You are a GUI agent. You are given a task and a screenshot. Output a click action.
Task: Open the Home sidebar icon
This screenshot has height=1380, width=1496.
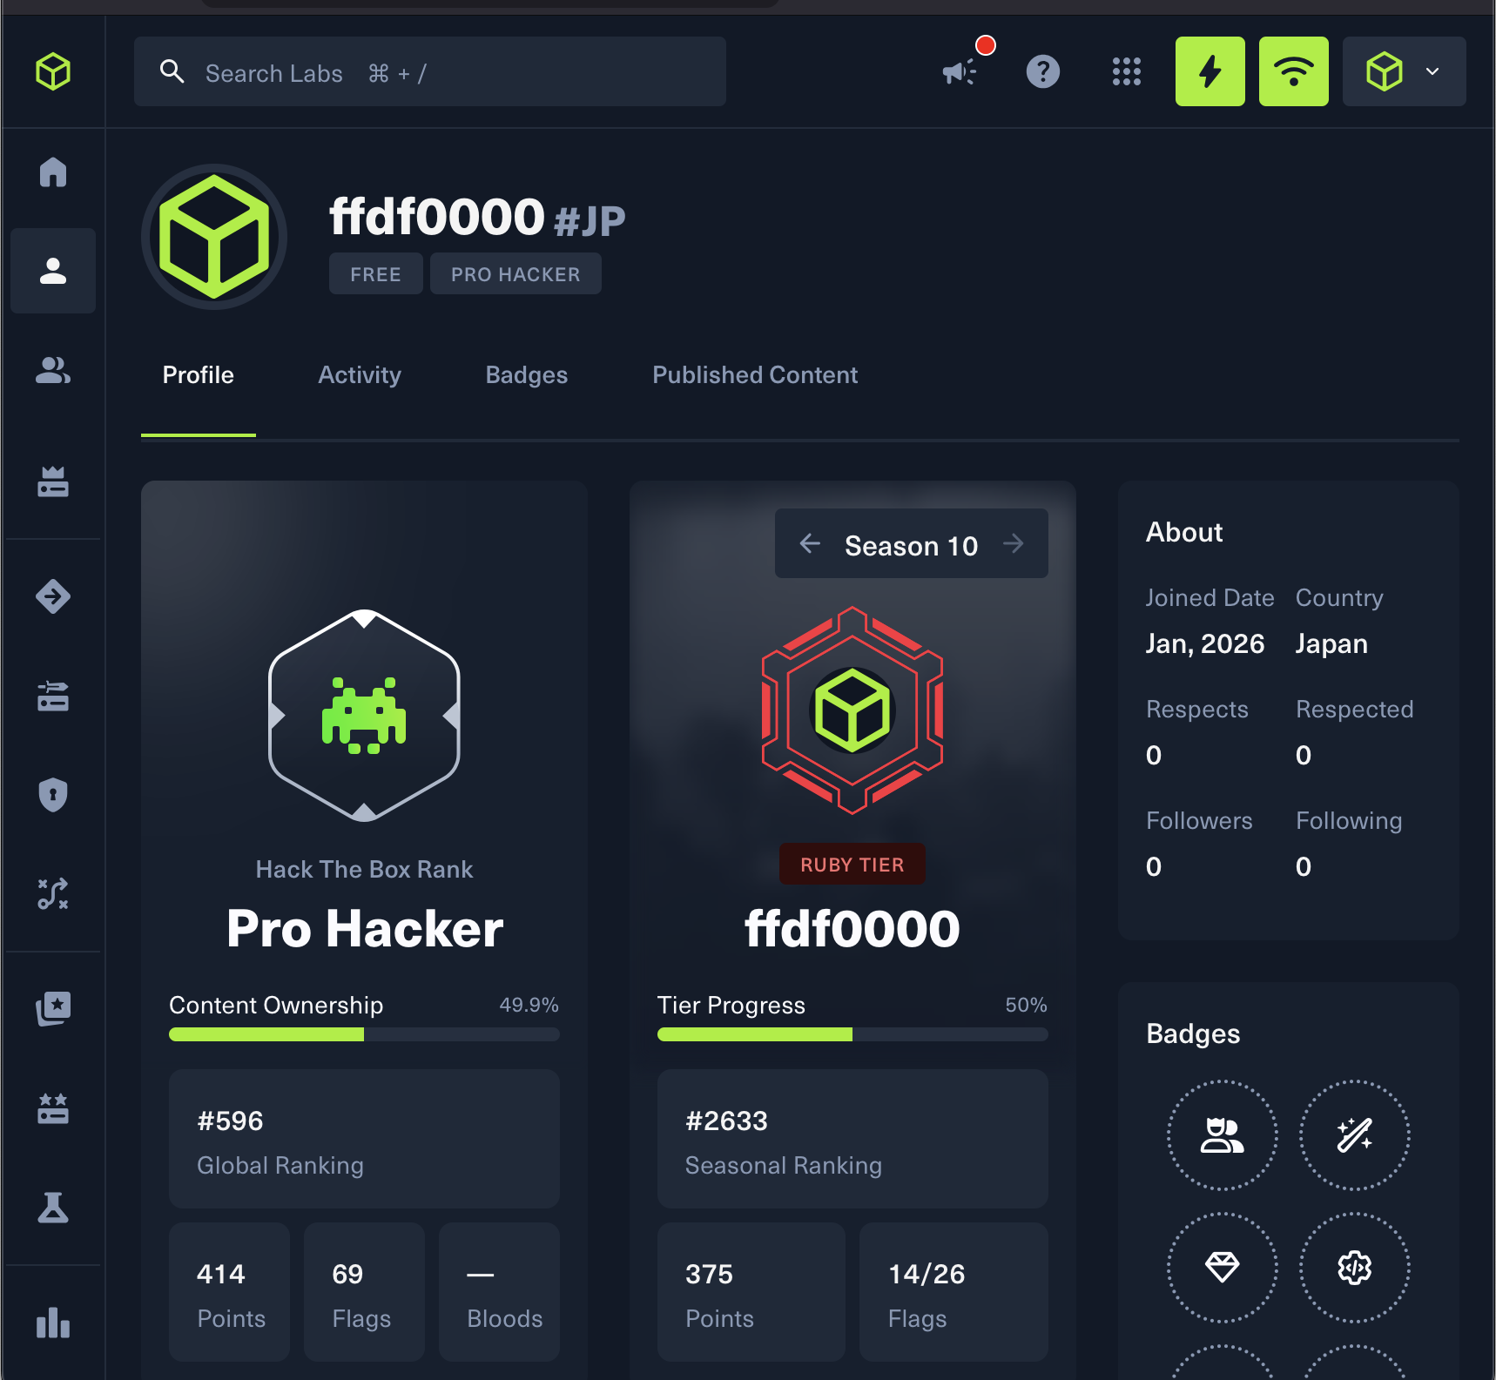point(53,172)
